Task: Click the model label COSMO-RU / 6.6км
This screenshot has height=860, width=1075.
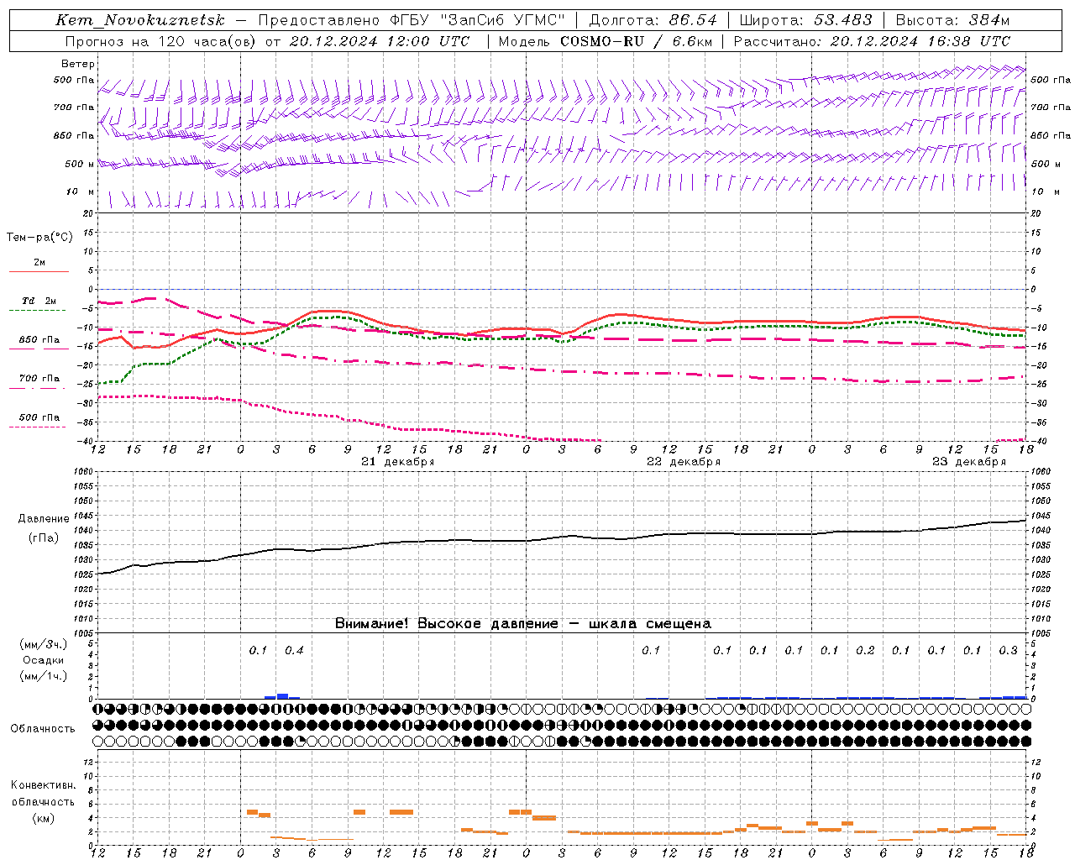Action: 637,41
